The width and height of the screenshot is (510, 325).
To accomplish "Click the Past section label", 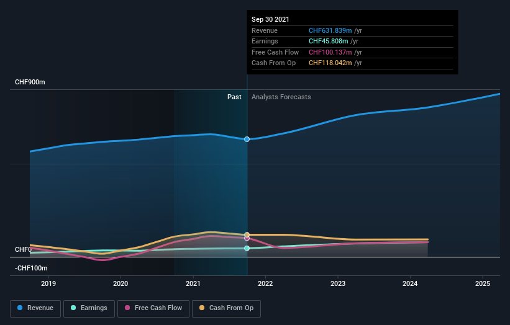I will (234, 97).
